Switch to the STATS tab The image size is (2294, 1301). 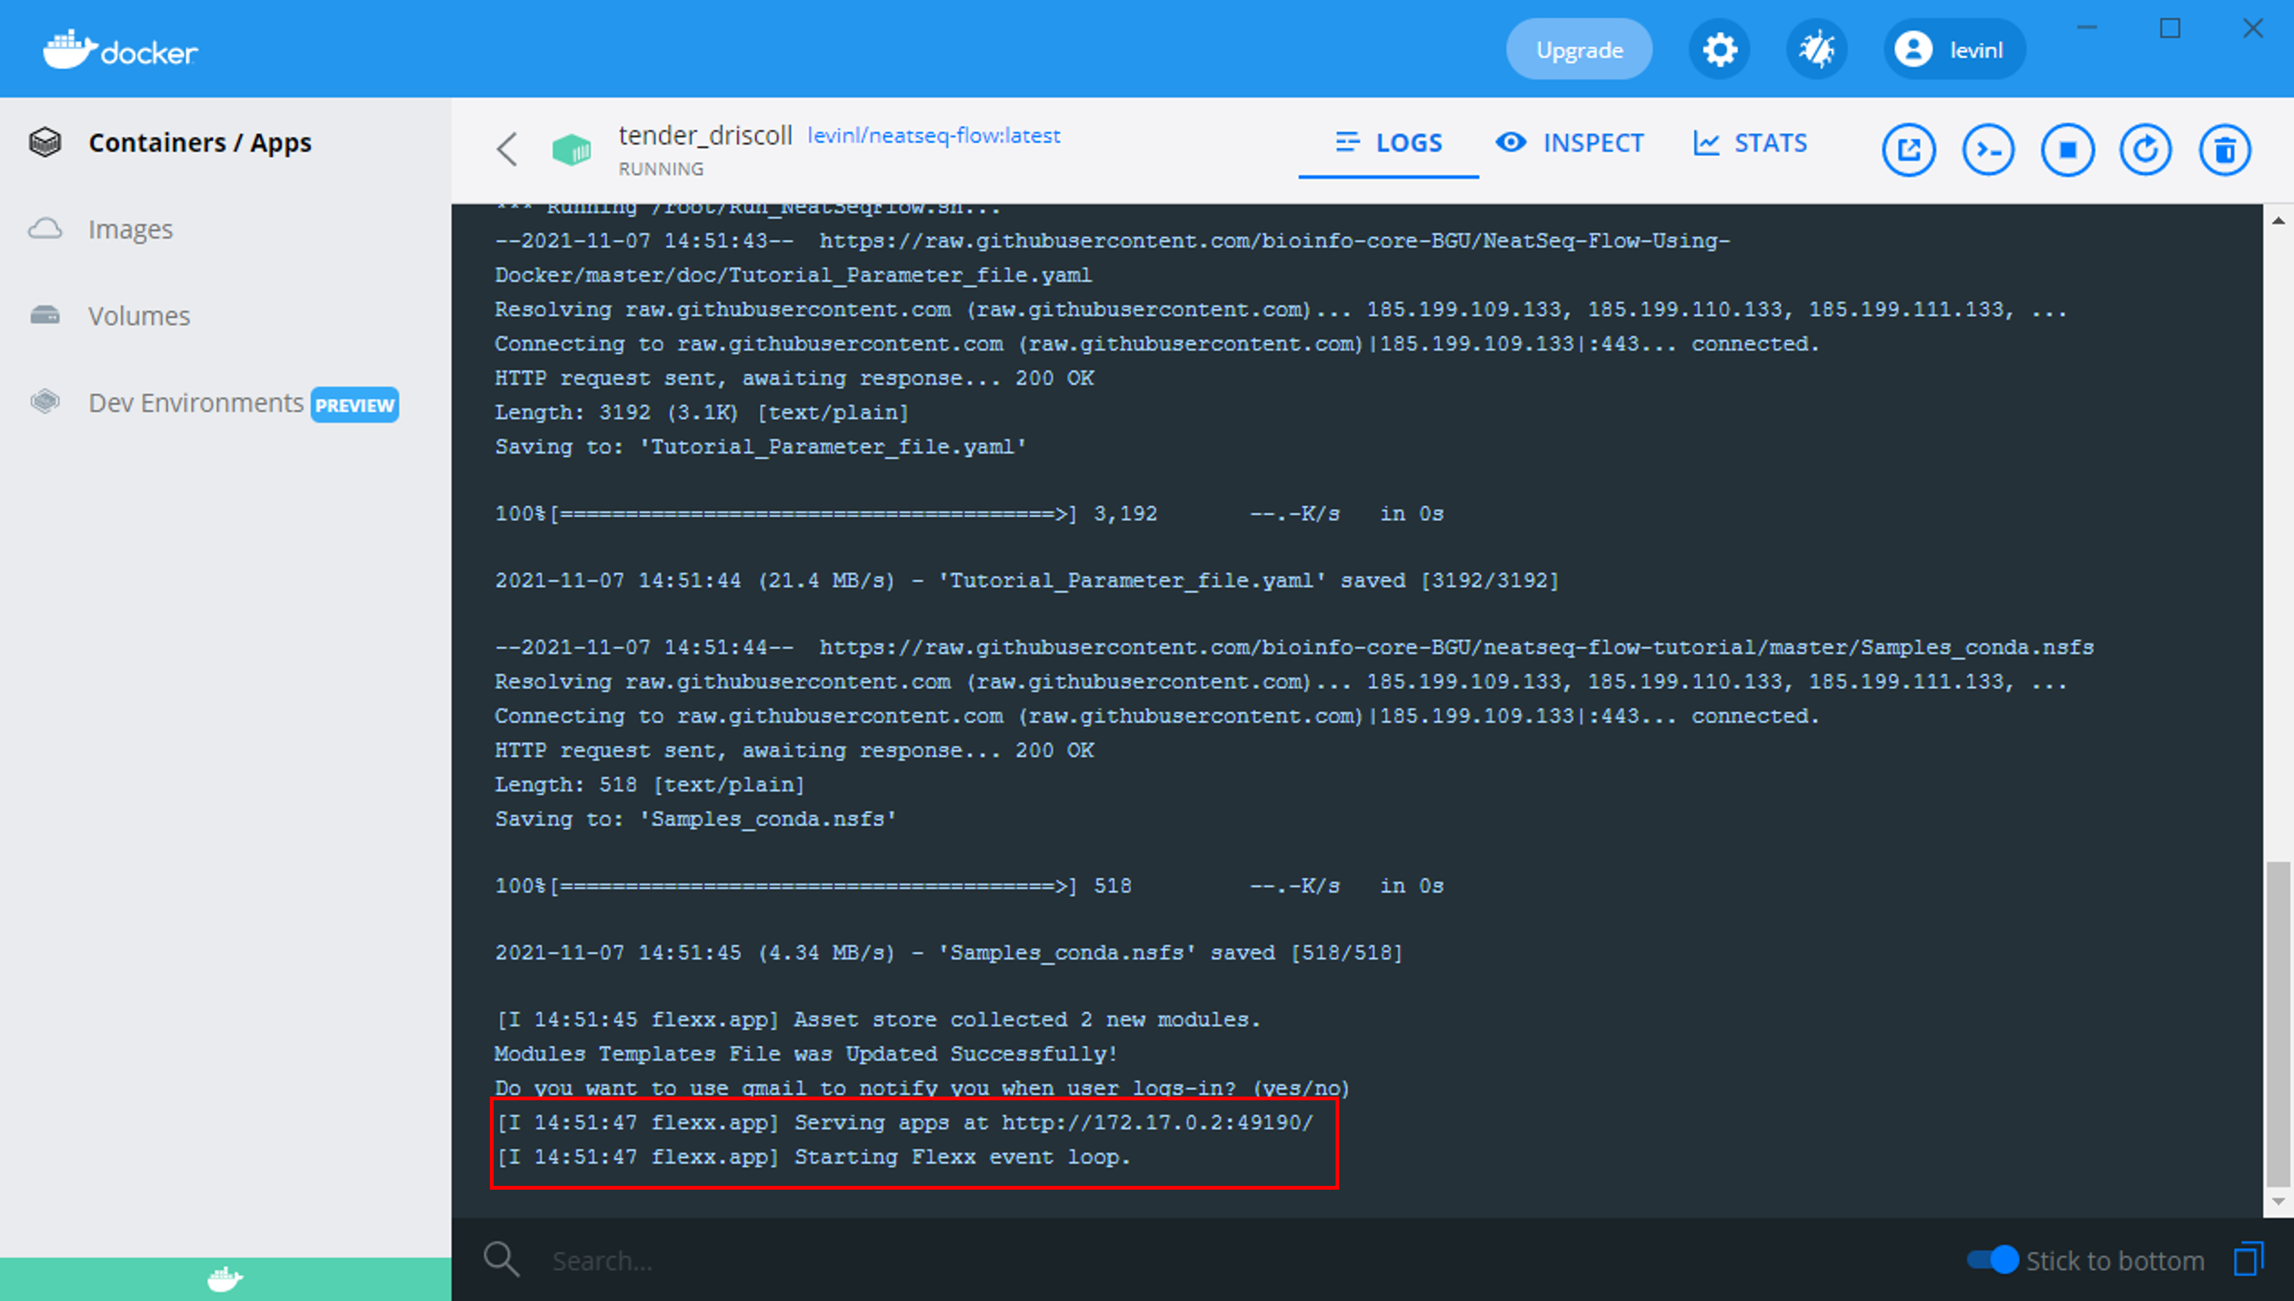click(x=1750, y=143)
